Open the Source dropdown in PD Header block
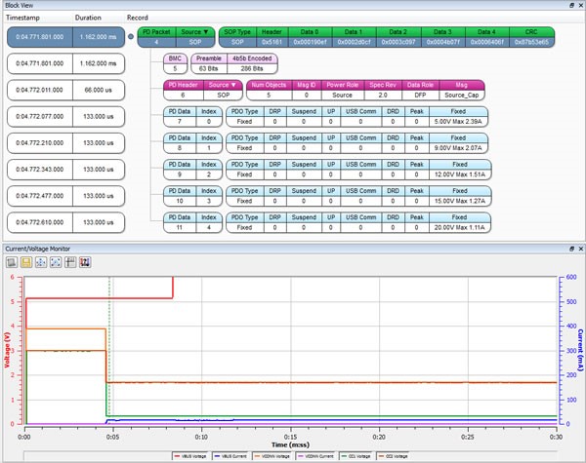Viewport: 586px width, 463px height. 223,85
